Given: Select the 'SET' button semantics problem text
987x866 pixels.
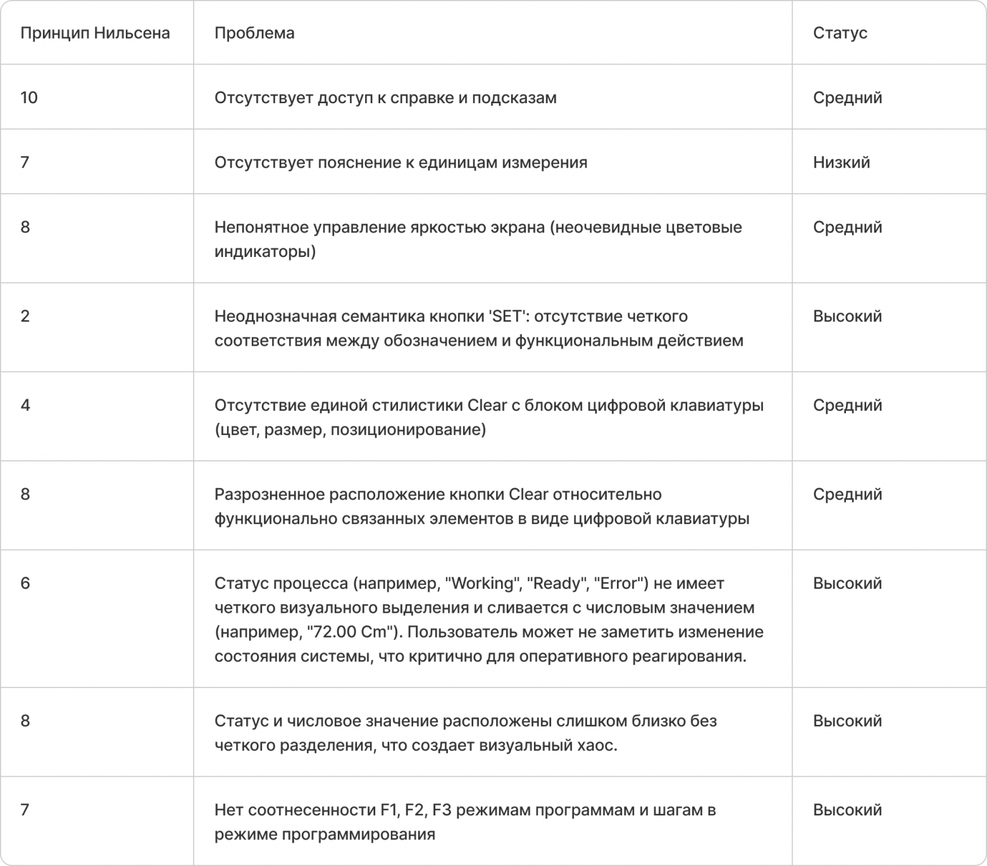Looking at the screenshot, I should coord(478,328).
